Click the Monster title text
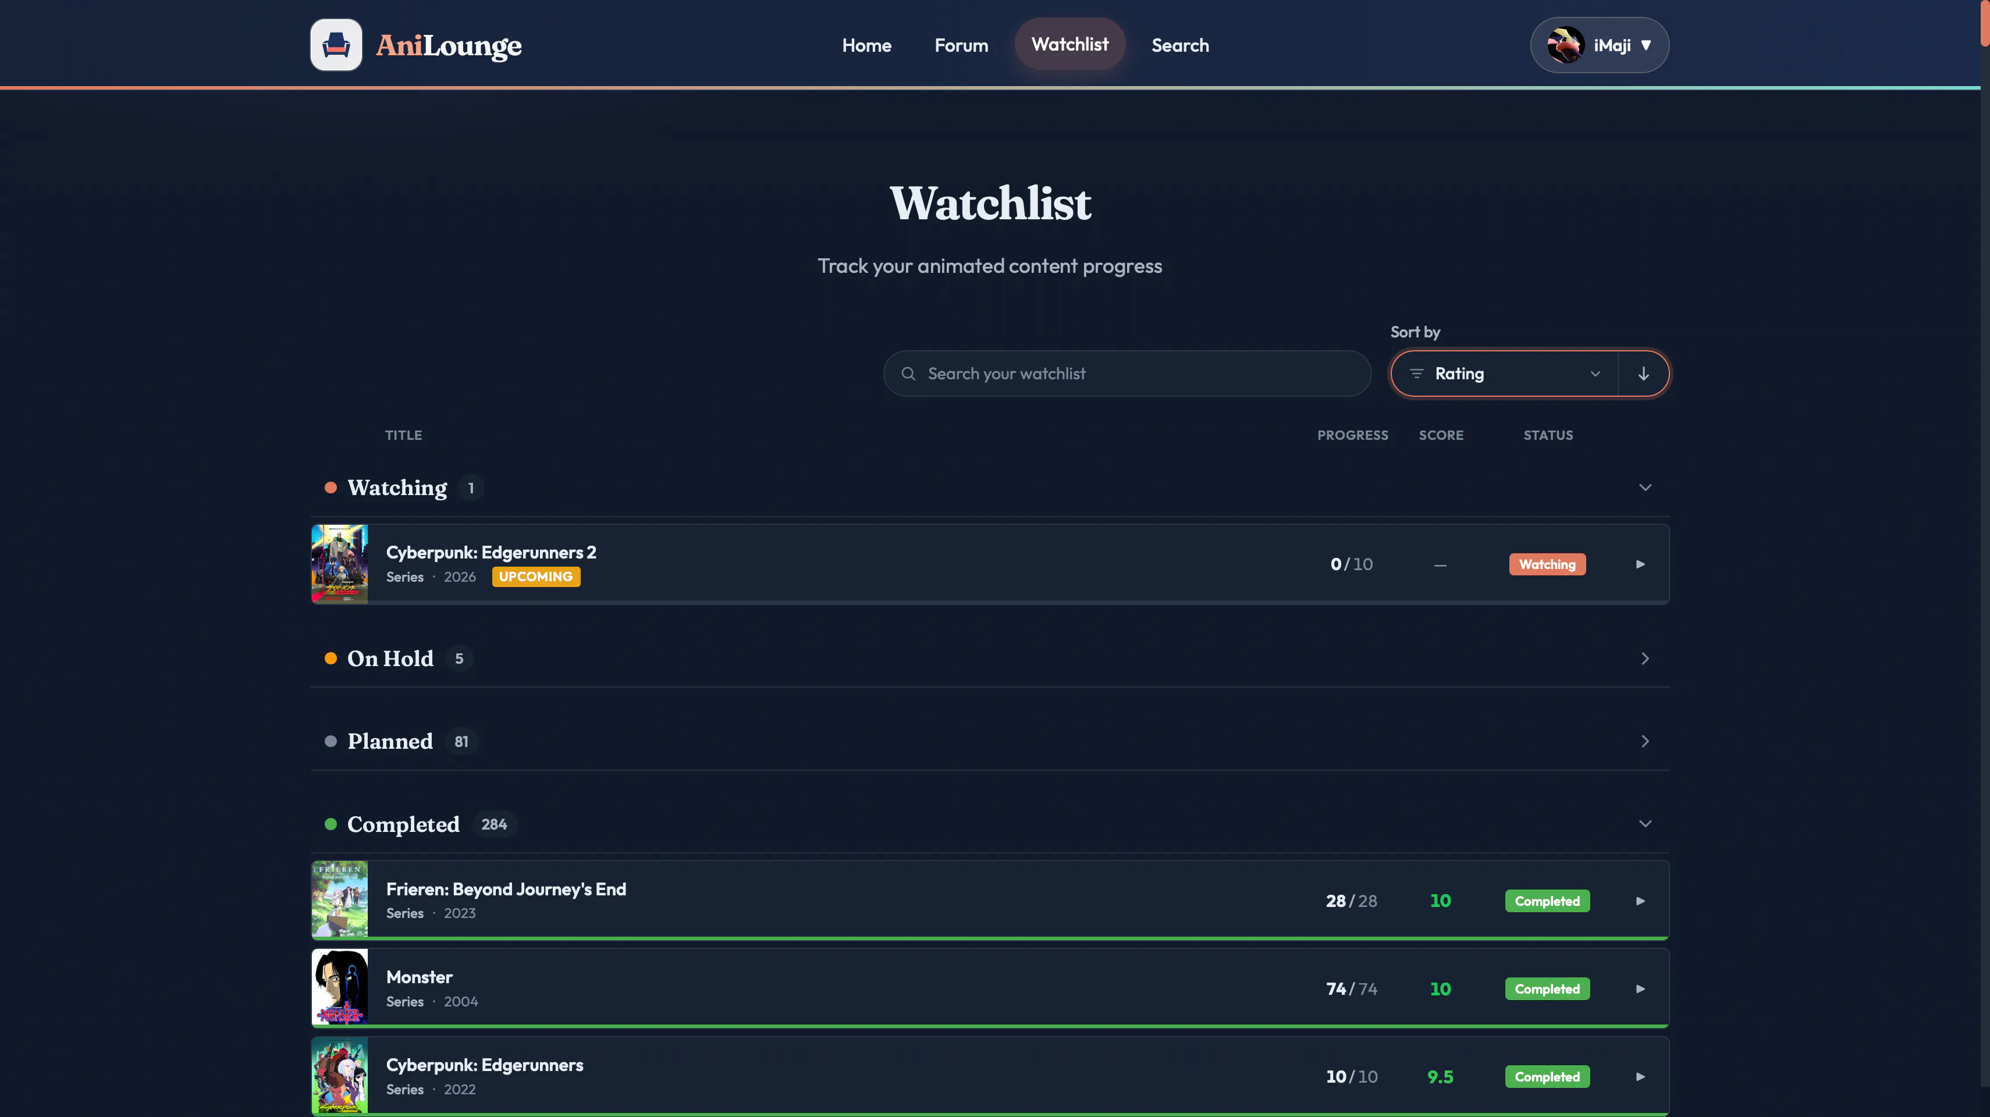This screenshot has height=1117, width=1990. 419,977
